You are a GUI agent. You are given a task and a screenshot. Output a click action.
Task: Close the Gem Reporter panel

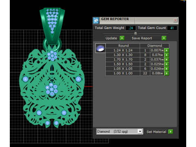(x=175, y=20)
